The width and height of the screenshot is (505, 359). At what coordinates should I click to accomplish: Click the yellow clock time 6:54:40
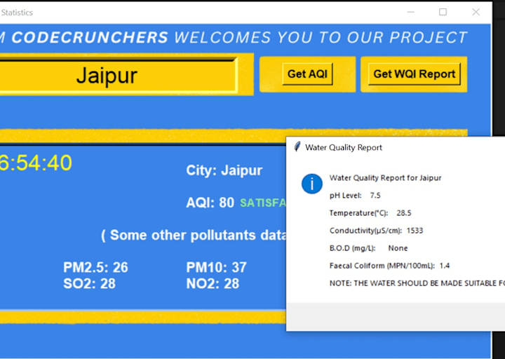[36, 163]
